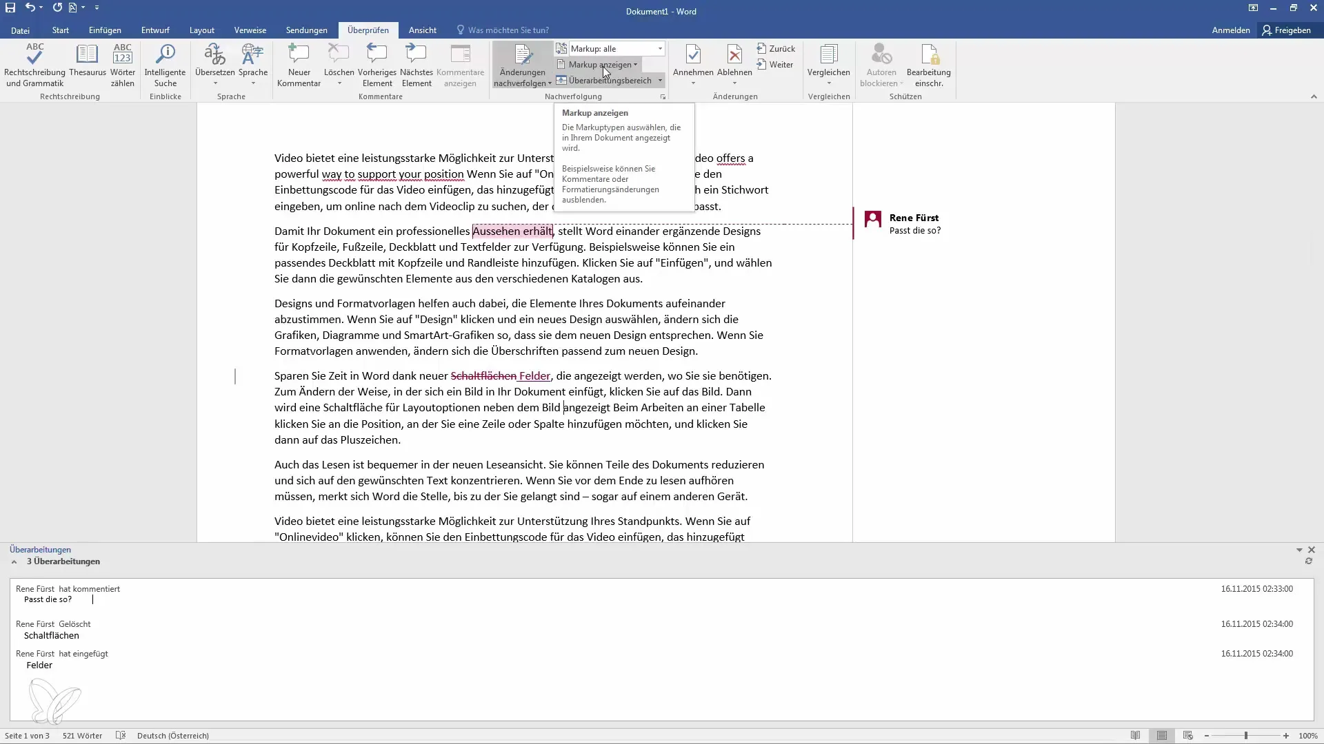
Task: Collapse the 3 Überarbeitungen list
Action: 14,561
